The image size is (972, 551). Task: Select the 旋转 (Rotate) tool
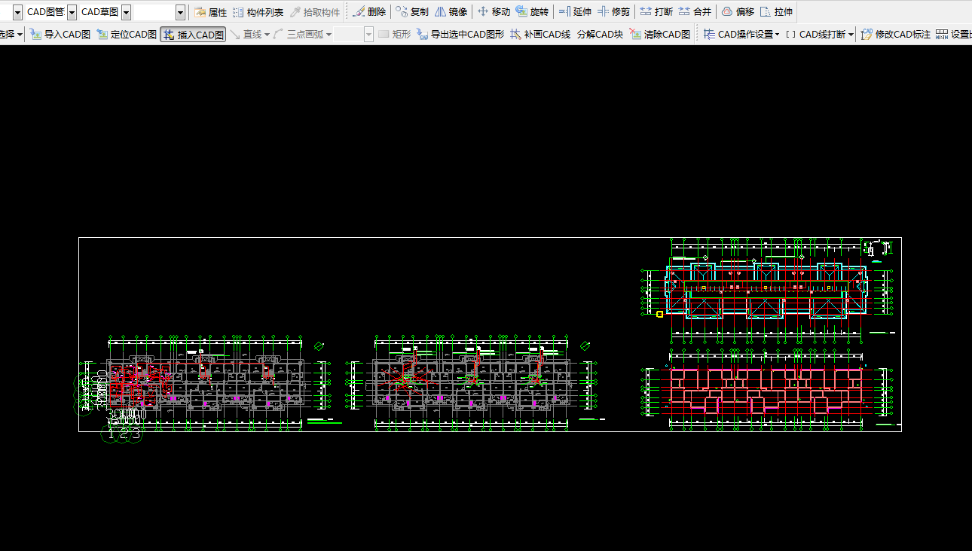pos(532,12)
